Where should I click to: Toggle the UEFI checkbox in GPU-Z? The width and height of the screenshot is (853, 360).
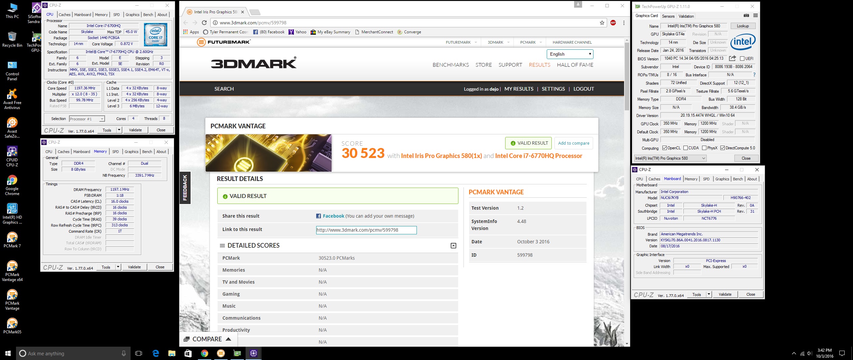(x=742, y=59)
